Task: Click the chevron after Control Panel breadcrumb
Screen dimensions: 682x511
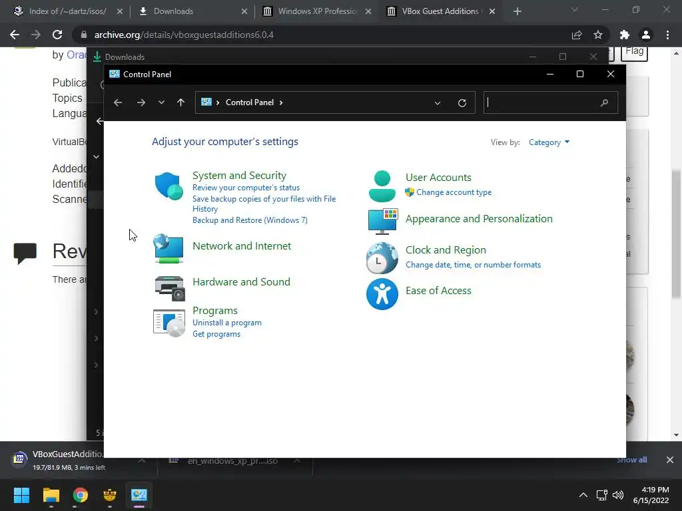Action: (281, 102)
